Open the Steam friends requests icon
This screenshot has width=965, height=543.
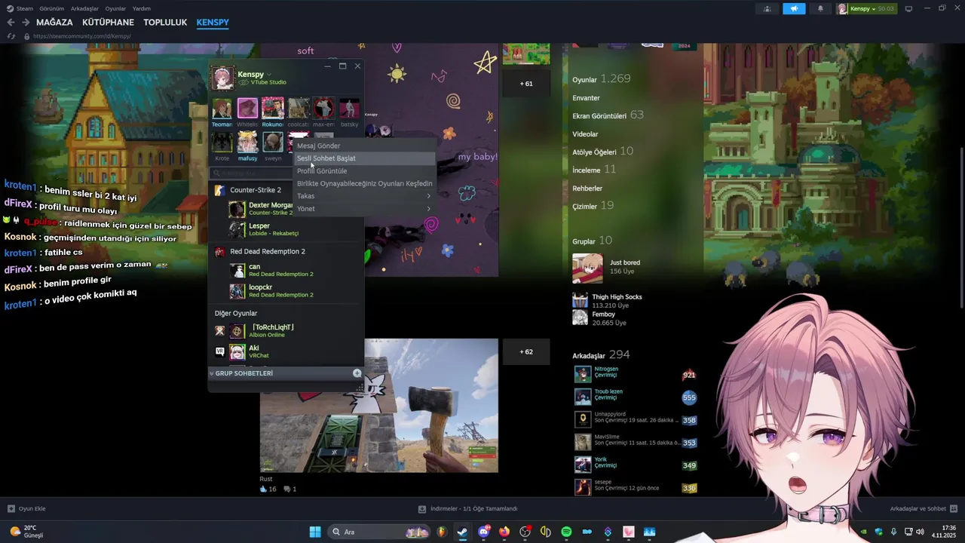[767, 9]
